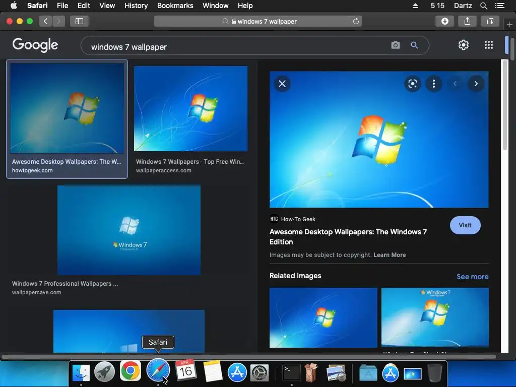Select the howtogeek.com wallpaper thumbnail
Viewport: 516px width, 387px height.
pyautogui.click(x=67, y=108)
